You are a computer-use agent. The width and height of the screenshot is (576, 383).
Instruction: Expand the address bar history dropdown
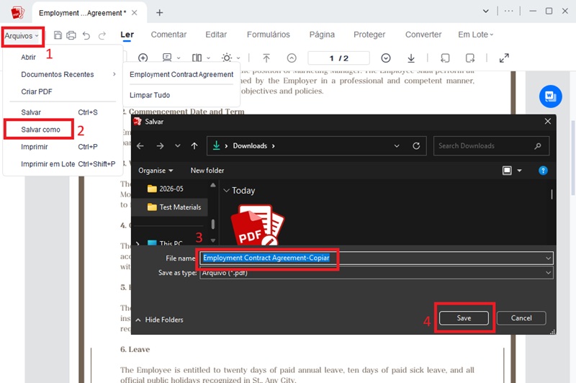coord(397,146)
